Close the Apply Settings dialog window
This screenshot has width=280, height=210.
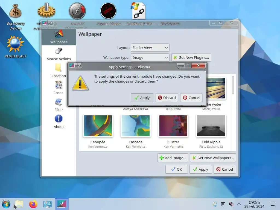198,65
